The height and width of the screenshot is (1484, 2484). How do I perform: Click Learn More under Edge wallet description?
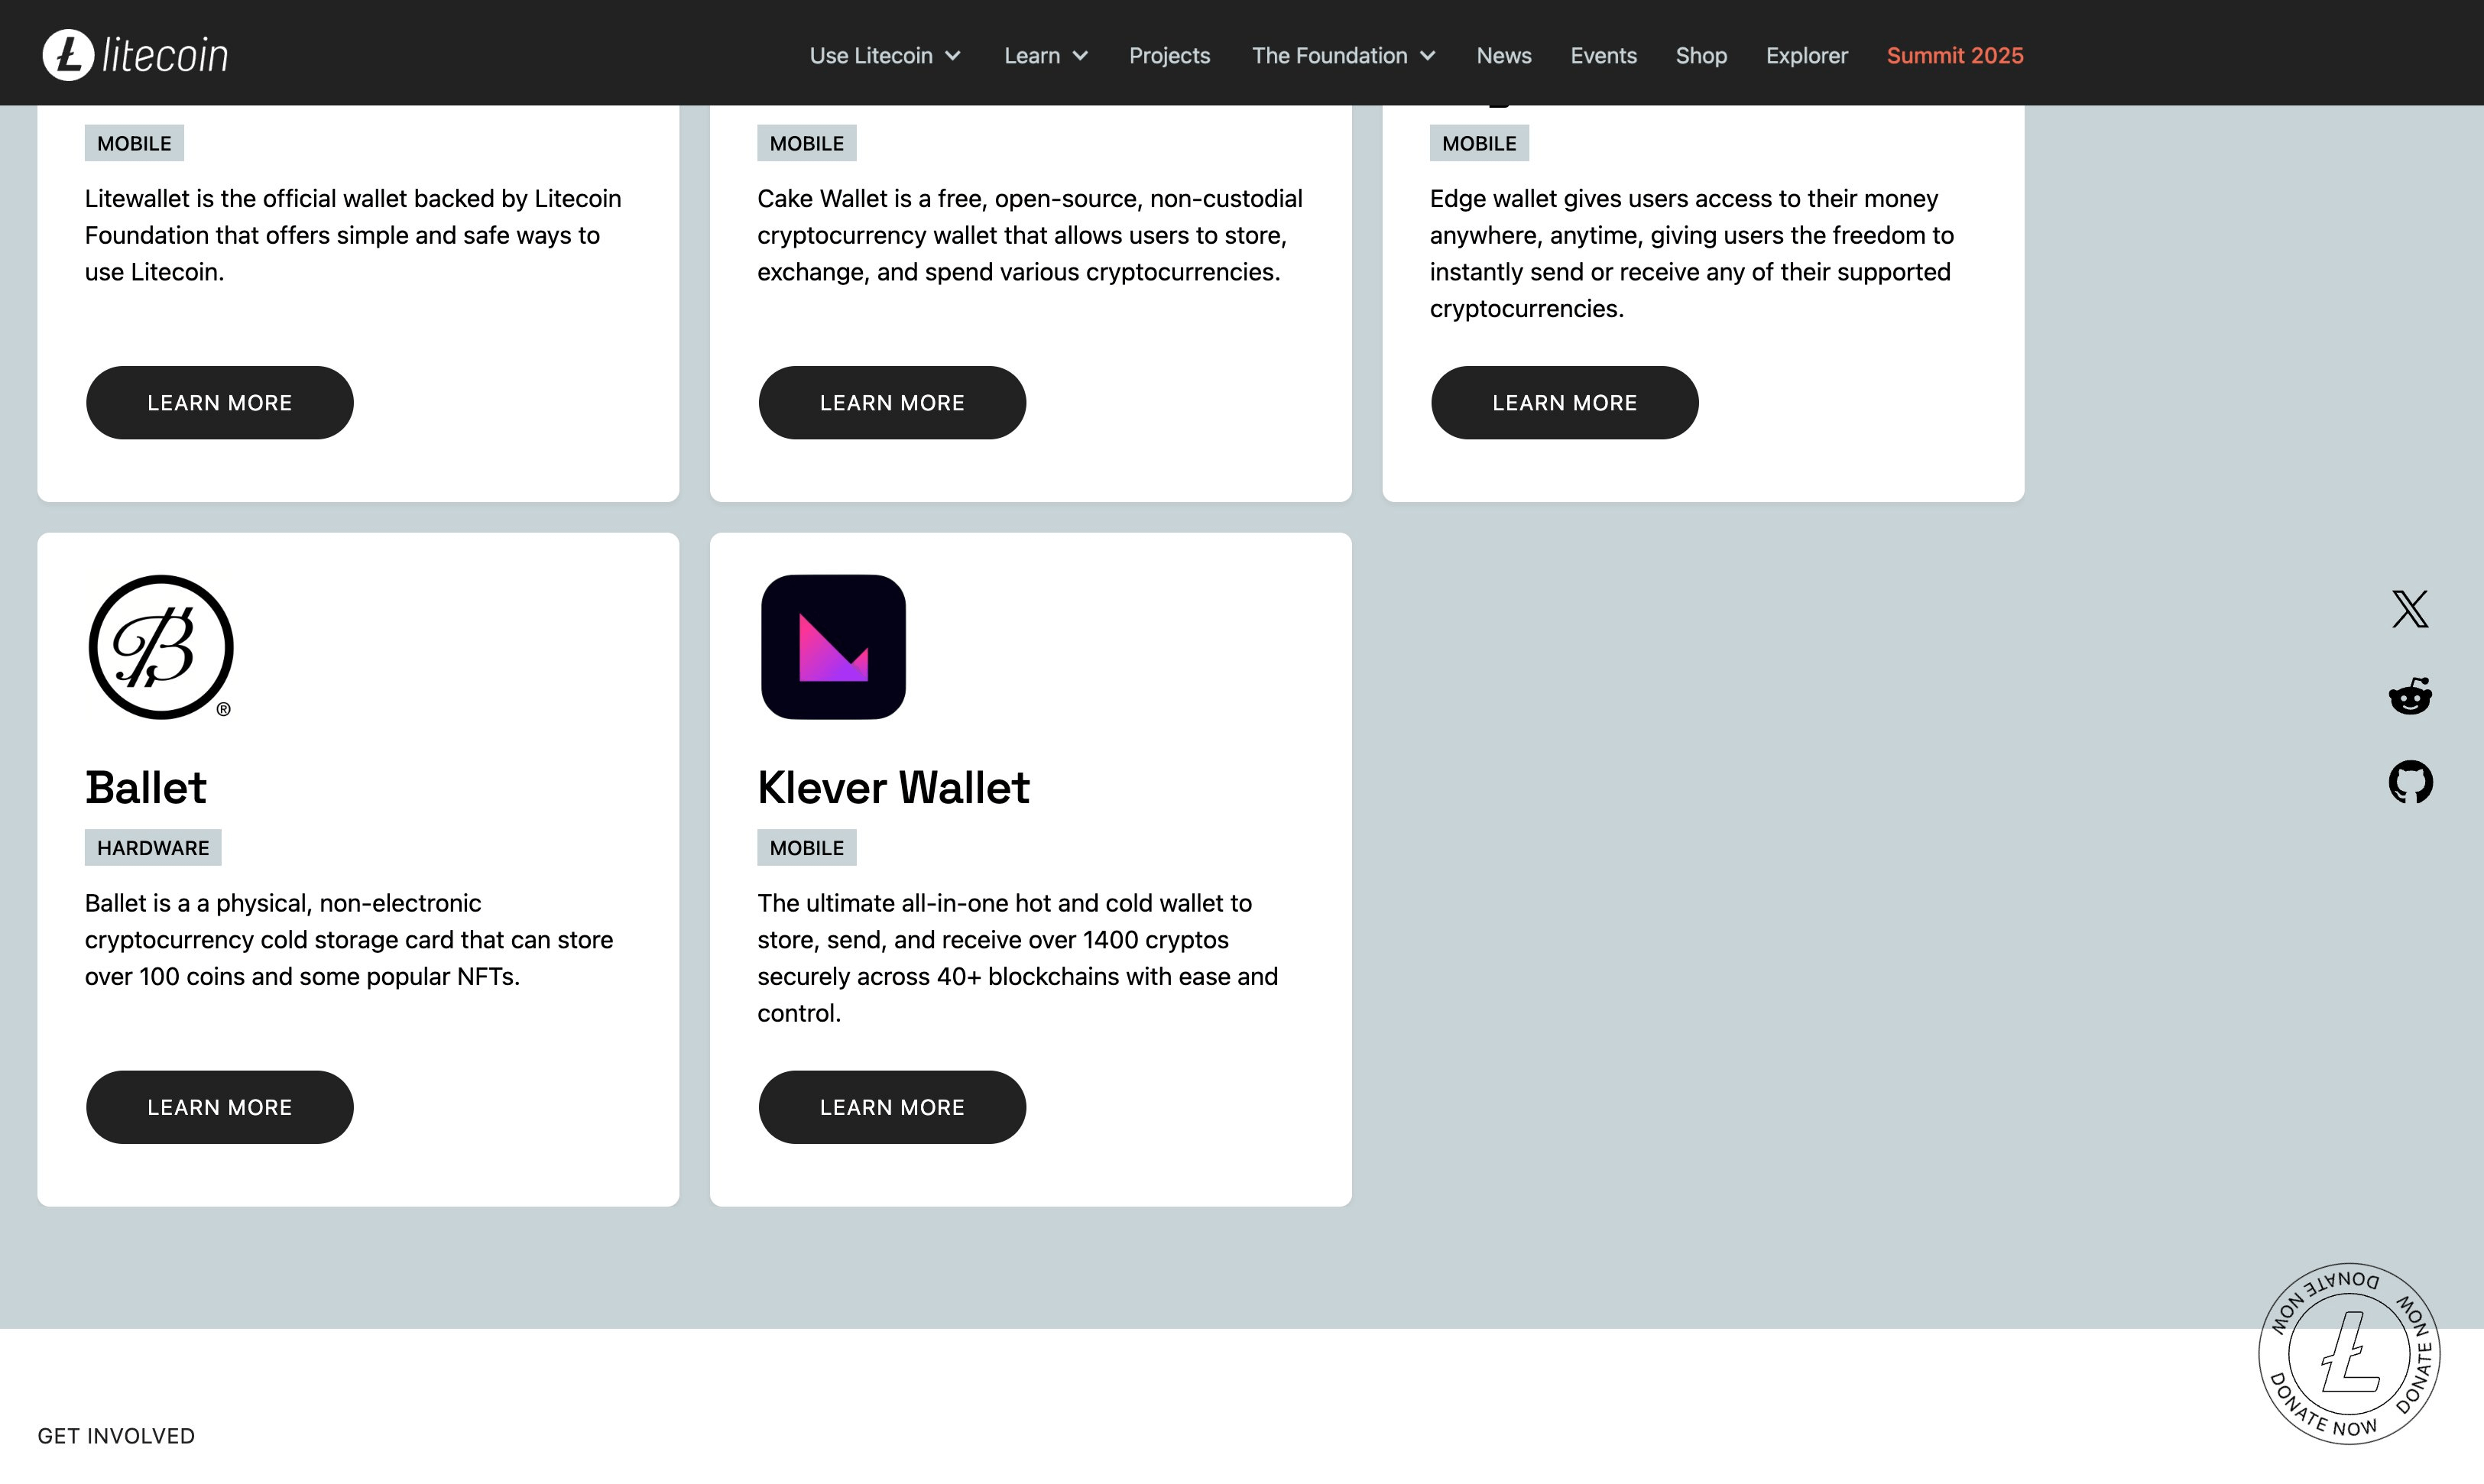point(1564,402)
